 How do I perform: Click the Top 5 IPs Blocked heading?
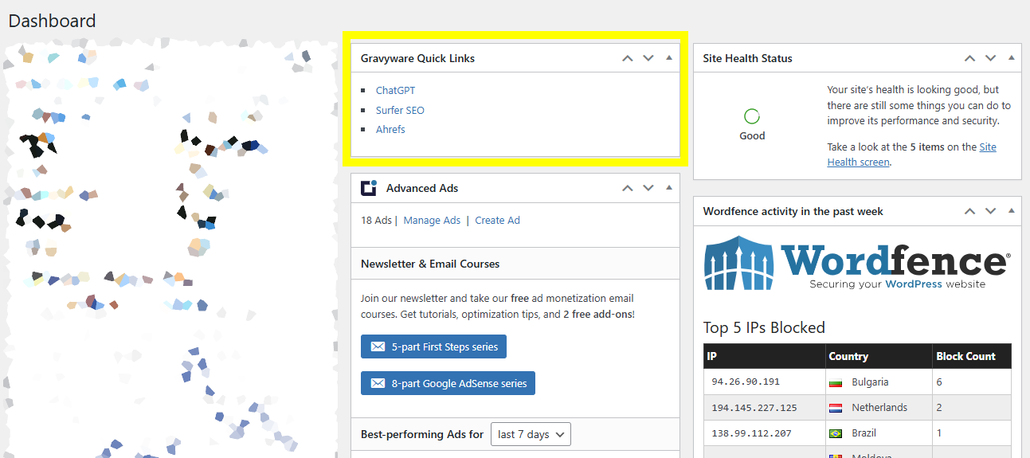[764, 327]
